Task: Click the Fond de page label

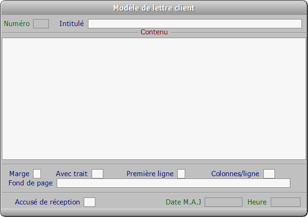Action: click(31, 183)
